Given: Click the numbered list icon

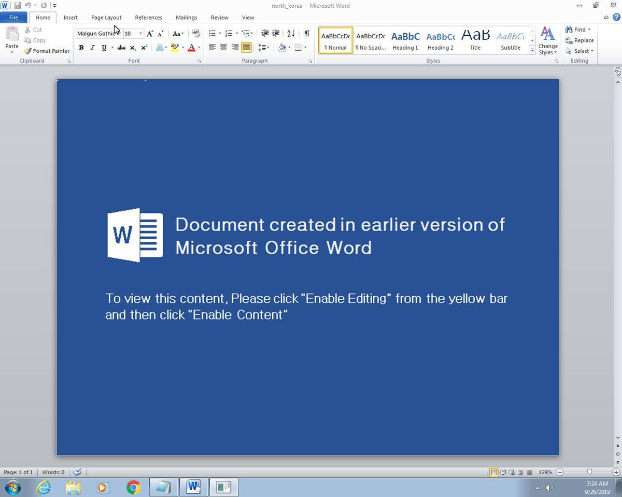Looking at the screenshot, I should click(x=229, y=33).
